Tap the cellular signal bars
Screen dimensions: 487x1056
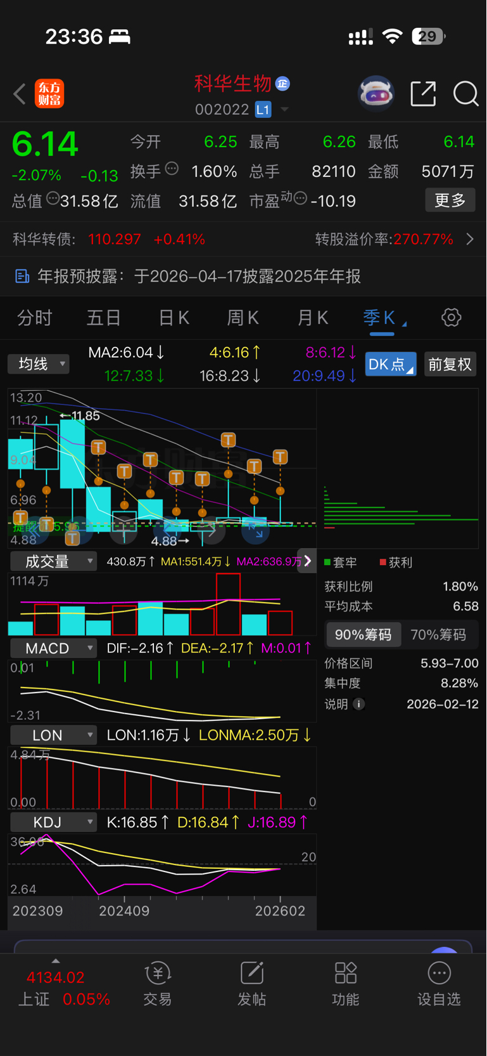click(x=360, y=37)
